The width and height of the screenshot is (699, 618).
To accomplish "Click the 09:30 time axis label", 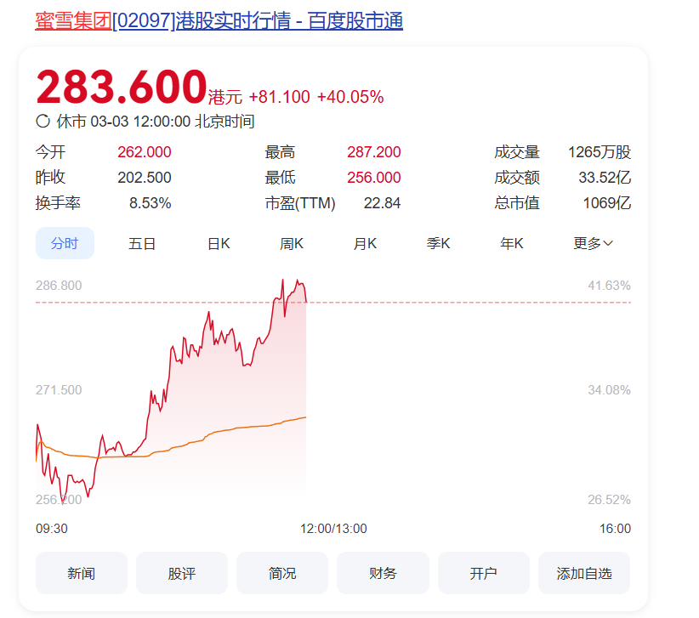I will point(52,529).
